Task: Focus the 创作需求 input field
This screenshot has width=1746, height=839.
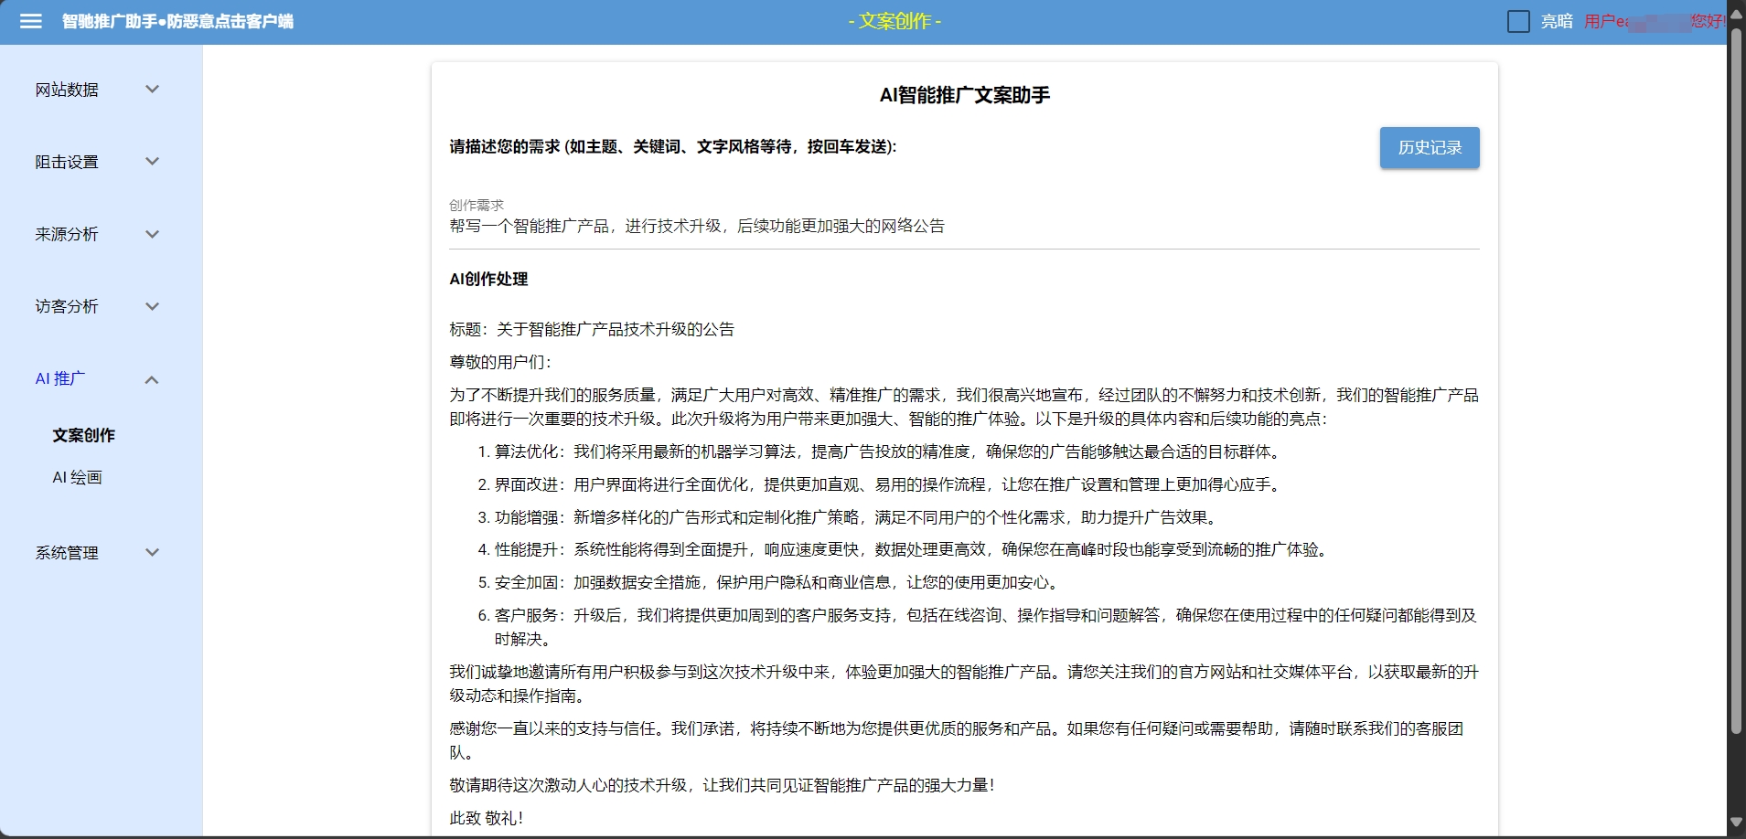Action: pyautogui.click(x=964, y=226)
